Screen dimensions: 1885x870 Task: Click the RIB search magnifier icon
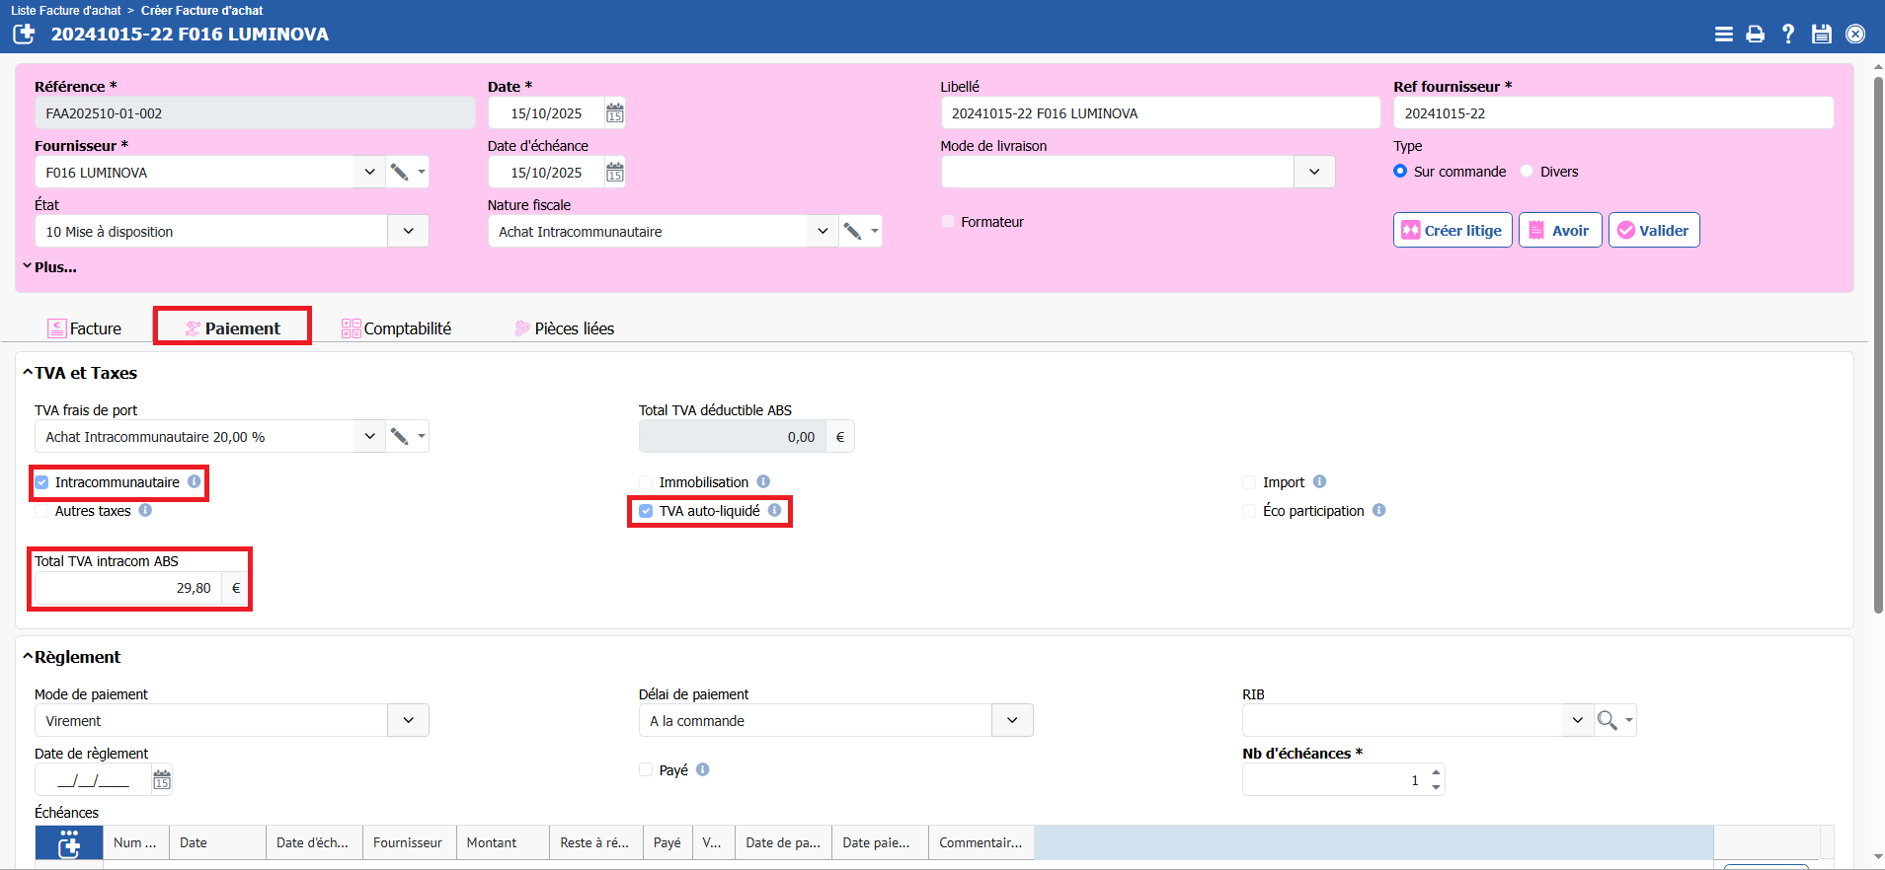(x=1607, y=721)
